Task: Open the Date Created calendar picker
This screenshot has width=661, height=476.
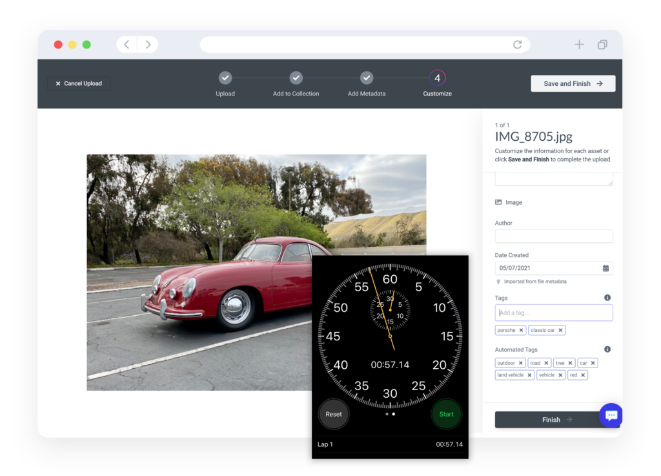Action: (605, 268)
